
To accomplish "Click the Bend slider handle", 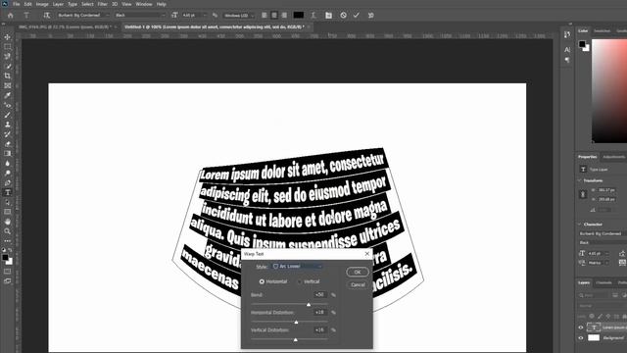I will click(x=309, y=305).
